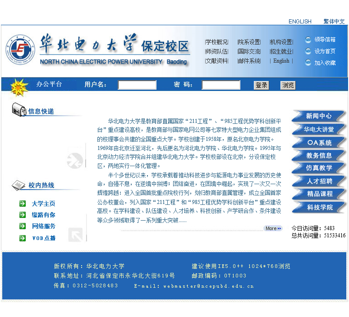Open 文献资料 menu item
Screen dimensions: 349x317
216,61
